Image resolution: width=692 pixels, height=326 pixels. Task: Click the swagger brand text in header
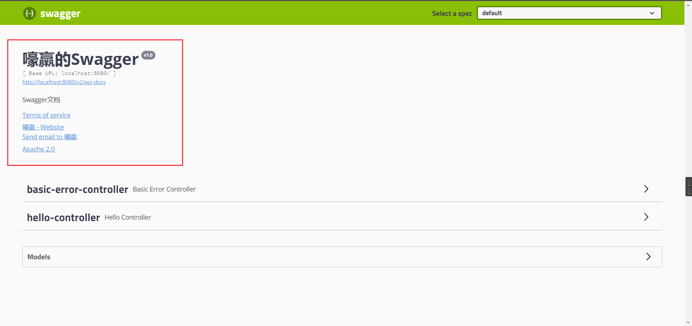click(60, 14)
